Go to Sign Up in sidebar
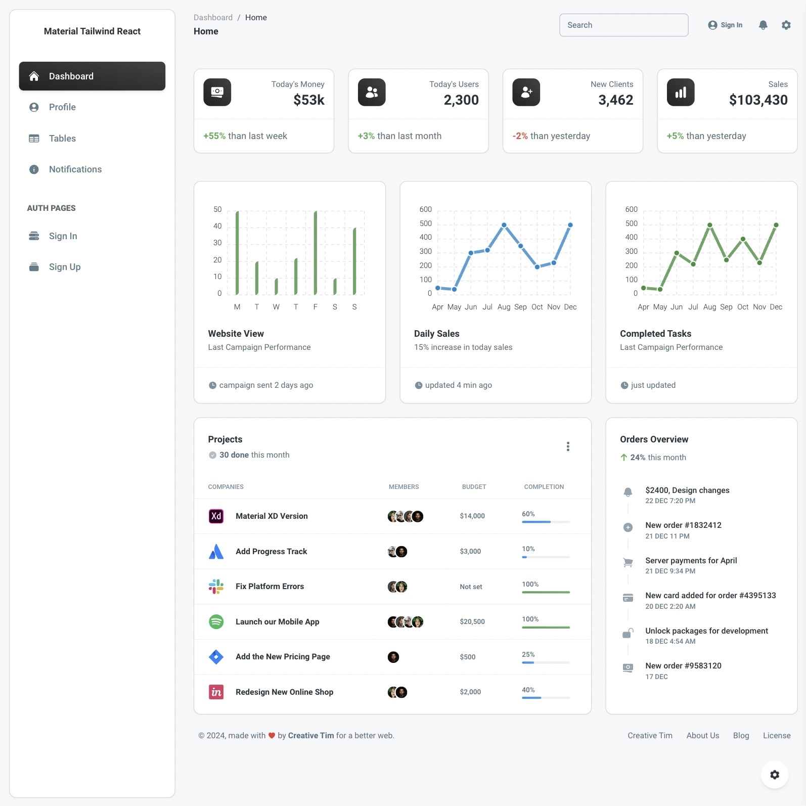The height and width of the screenshot is (806, 806). 92,267
